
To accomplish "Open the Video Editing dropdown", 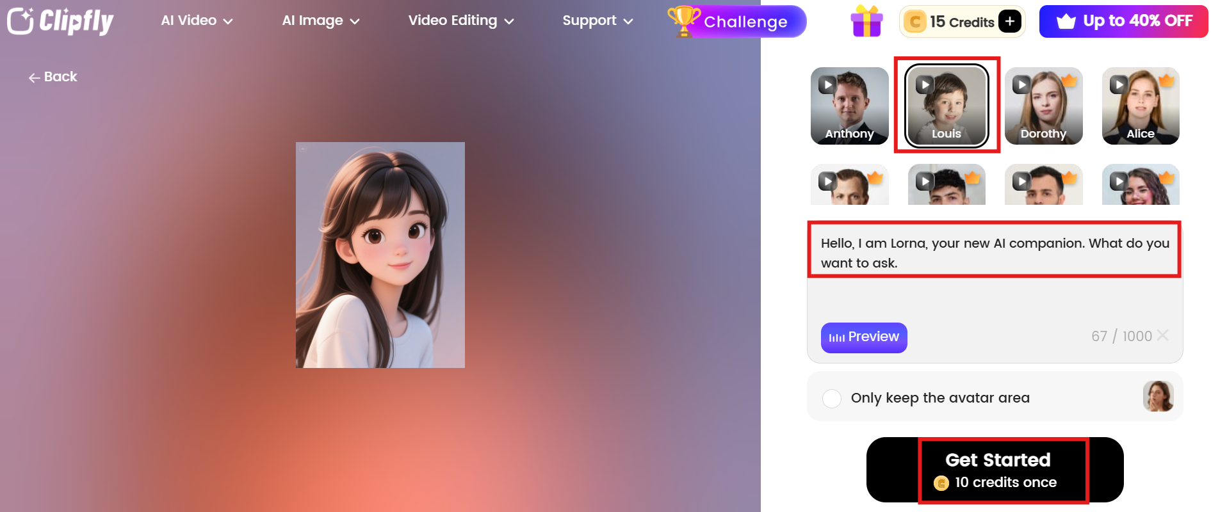I will tap(461, 20).
